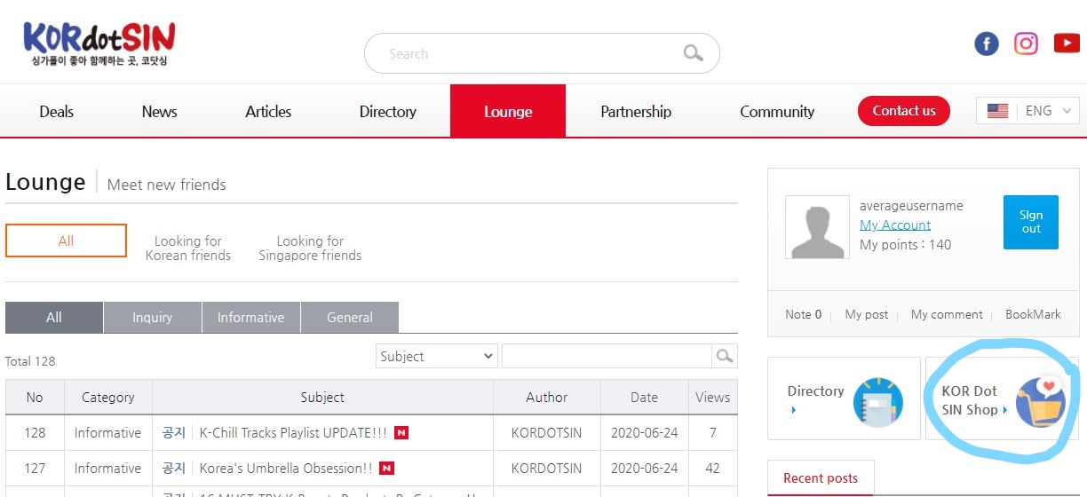
Task: Open the My post link
Action: (867, 314)
